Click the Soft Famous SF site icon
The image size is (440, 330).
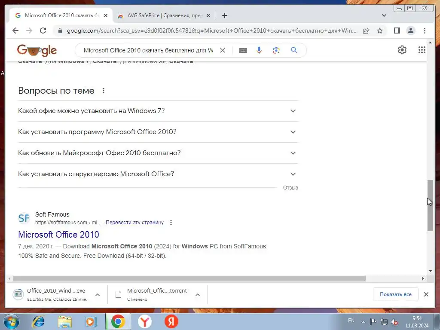tap(24, 218)
